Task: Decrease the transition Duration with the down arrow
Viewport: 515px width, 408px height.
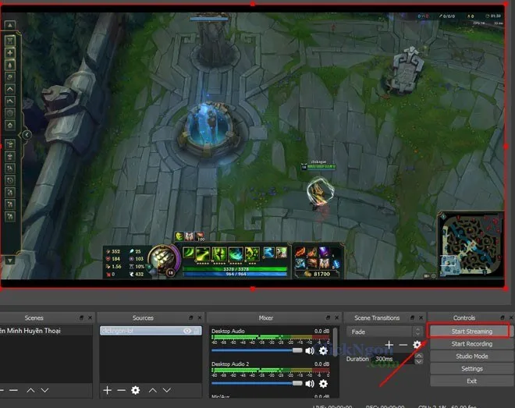Action: tap(418, 362)
